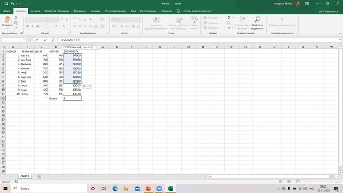Click column header G
The image size is (343, 193).
click(102, 47)
